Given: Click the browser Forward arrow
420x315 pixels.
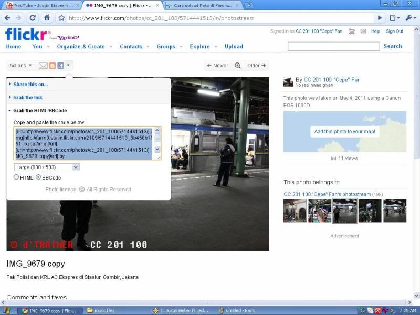Looking at the screenshot, I should point(18,18).
